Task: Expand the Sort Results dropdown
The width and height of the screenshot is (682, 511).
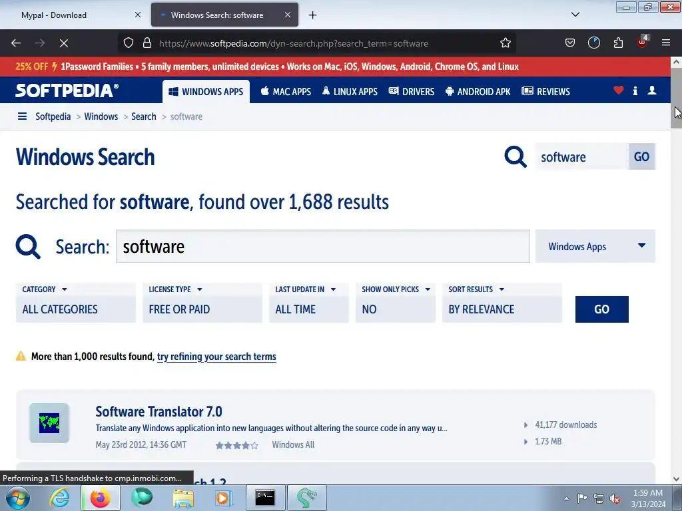Action: [502, 303]
